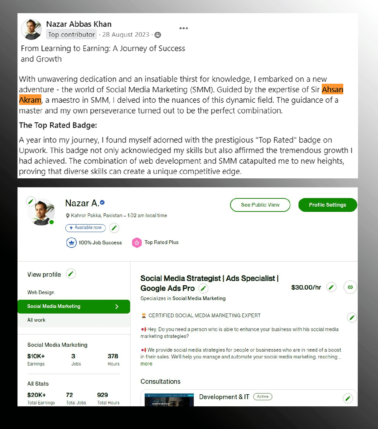Edit the profile overview description pencil
The image size is (378, 429).
(352, 317)
